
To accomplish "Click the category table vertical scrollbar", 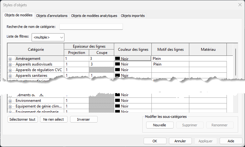I will click(236, 62).
